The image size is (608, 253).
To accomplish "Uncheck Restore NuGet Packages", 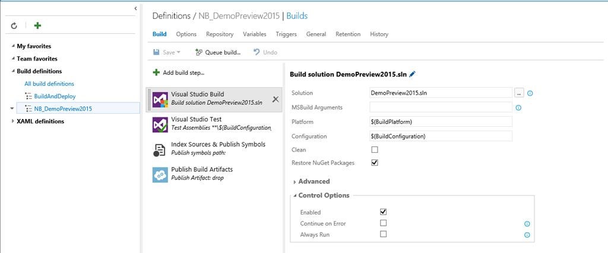I will click(375, 162).
